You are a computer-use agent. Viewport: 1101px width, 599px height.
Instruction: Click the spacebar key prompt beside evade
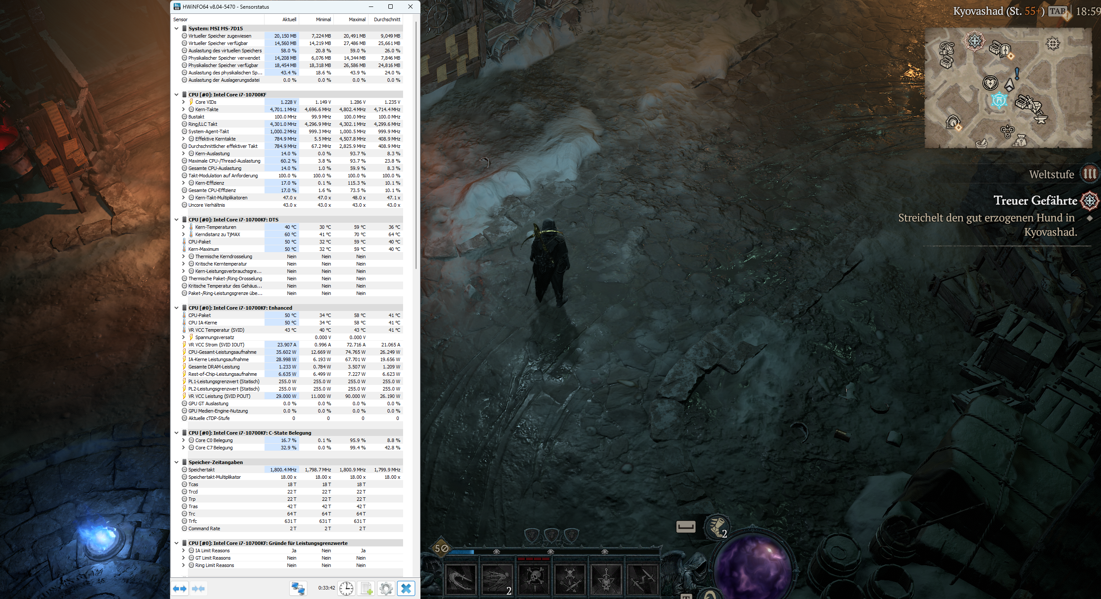tap(686, 526)
